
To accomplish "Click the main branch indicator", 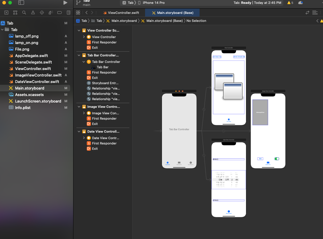I will 86,5.
